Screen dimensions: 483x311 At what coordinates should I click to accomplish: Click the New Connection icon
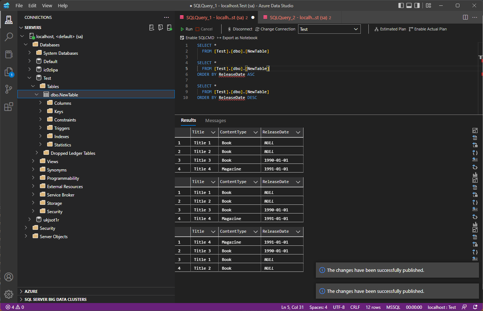click(152, 27)
